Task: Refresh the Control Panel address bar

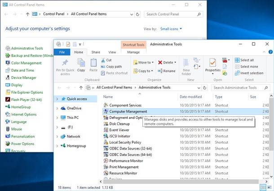Action: (x=137, y=14)
